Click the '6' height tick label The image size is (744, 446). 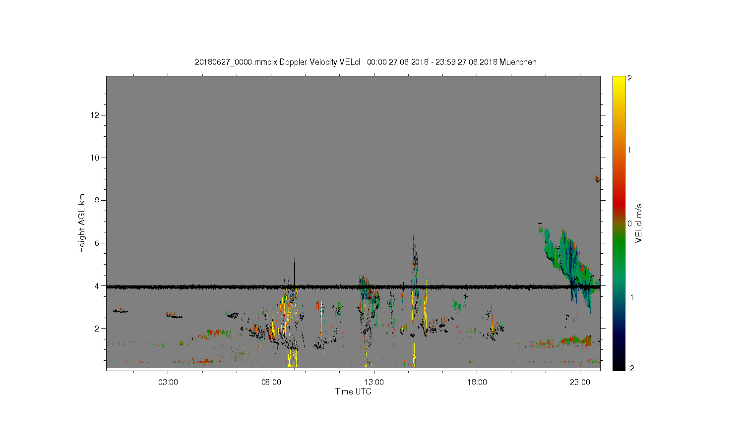pyautogui.click(x=98, y=243)
